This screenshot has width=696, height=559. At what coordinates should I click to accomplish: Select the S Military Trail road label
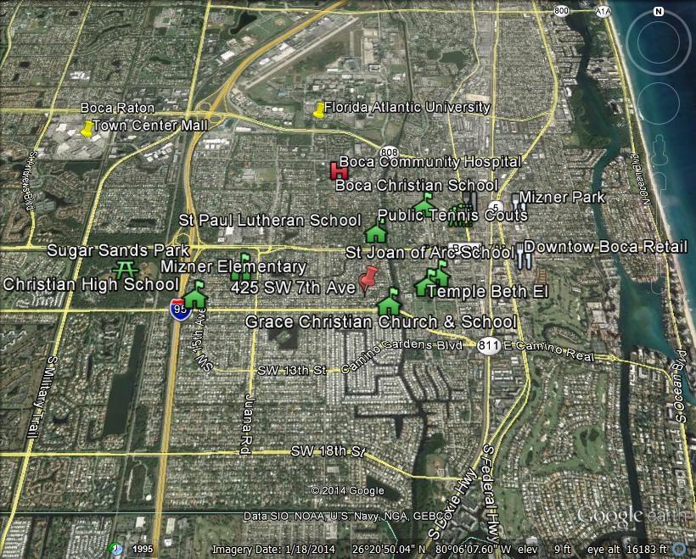coord(42,398)
